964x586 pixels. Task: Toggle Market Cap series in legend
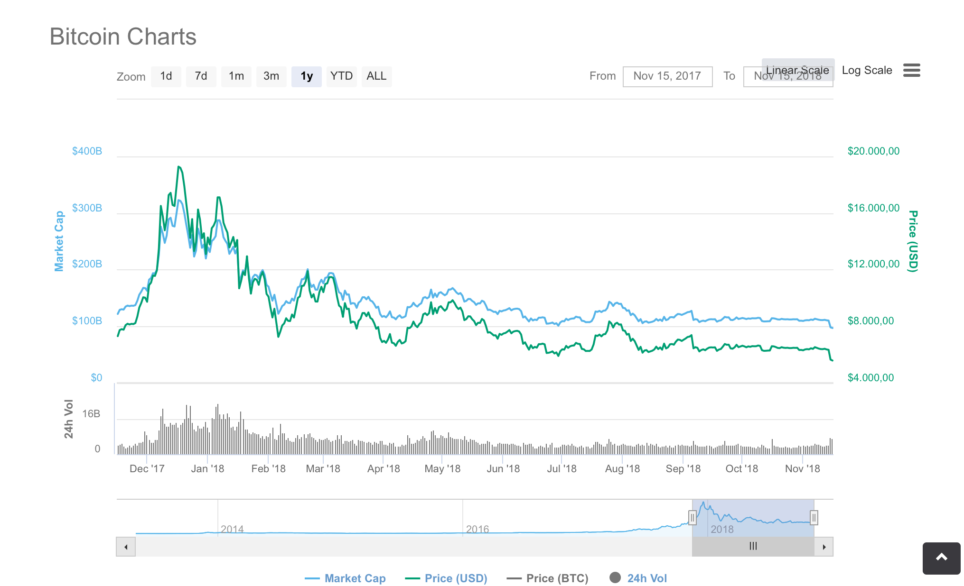[345, 578]
